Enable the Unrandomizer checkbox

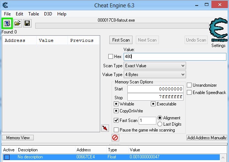(189, 85)
